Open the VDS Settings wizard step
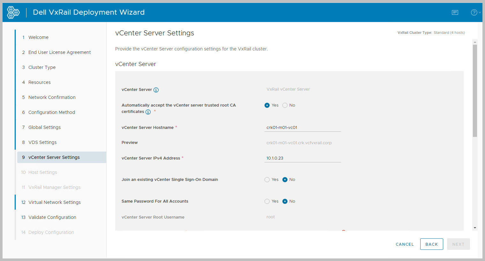485x261 pixels. pos(42,142)
